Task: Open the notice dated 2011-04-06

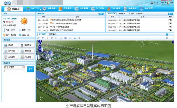Action: [66, 20]
